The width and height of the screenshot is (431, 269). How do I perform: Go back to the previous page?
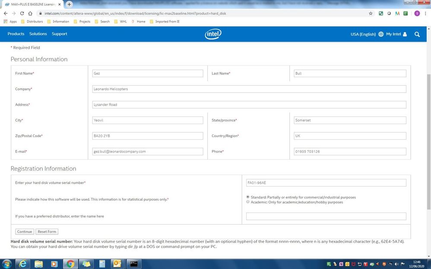(x=6, y=13)
